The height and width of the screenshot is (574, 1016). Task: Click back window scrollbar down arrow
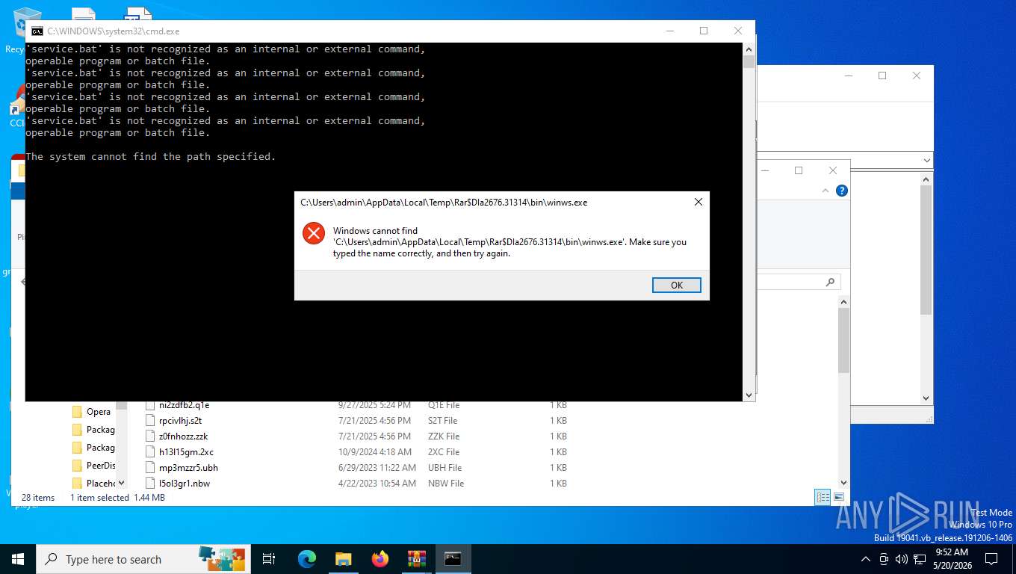tap(926, 398)
